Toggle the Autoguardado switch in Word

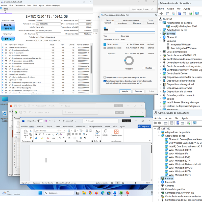click(x=40, y=121)
